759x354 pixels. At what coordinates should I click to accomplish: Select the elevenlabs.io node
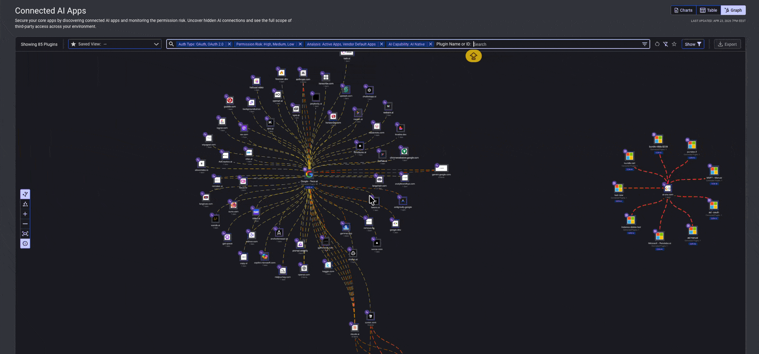pos(202,164)
